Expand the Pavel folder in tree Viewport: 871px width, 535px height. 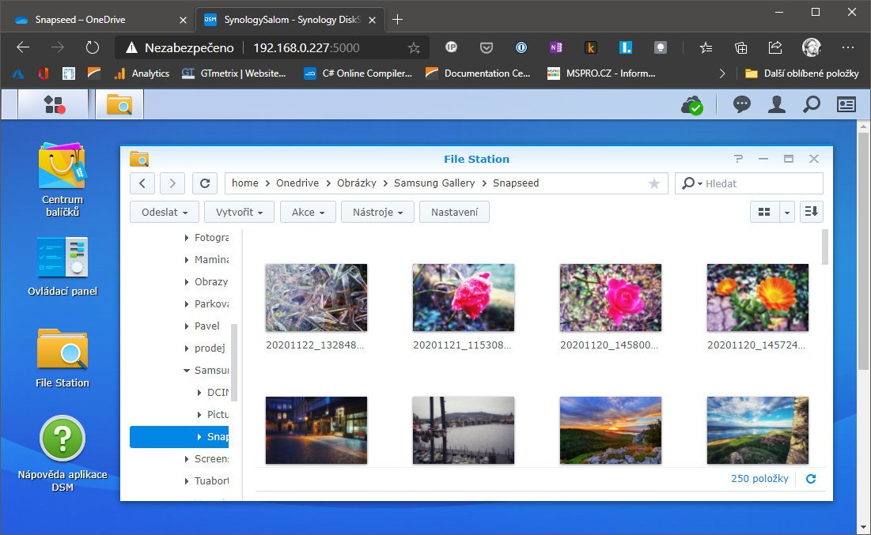(187, 326)
